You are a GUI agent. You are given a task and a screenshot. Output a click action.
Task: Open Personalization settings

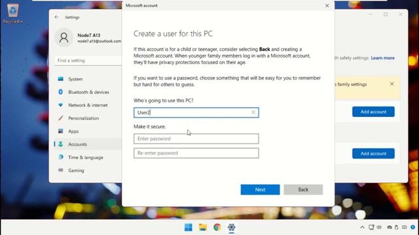click(x=83, y=118)
